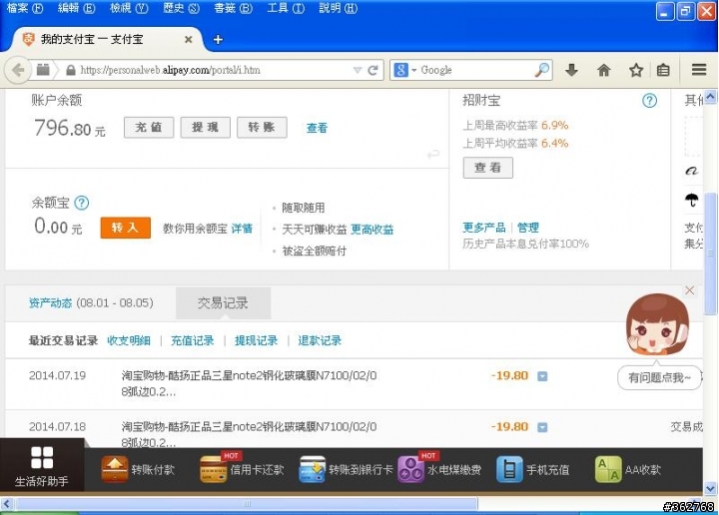Screen dimensions: 719x515
Task: Open the 歷史 menu
Action: 181,8
